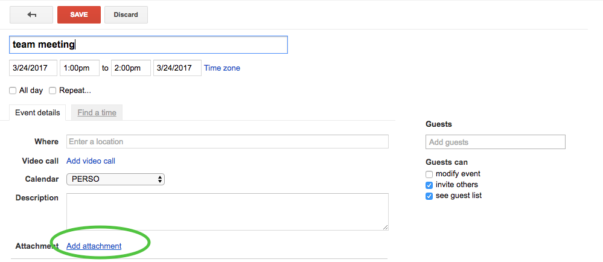603x262 pixels.
Task: Save the event with SAVE button
Action: coord(79,14)
